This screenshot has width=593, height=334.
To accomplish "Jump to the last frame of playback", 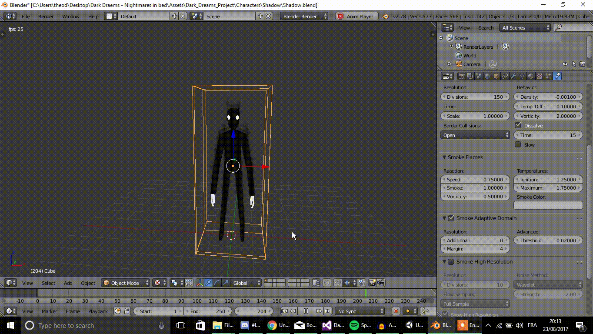I will pos(328,311).
